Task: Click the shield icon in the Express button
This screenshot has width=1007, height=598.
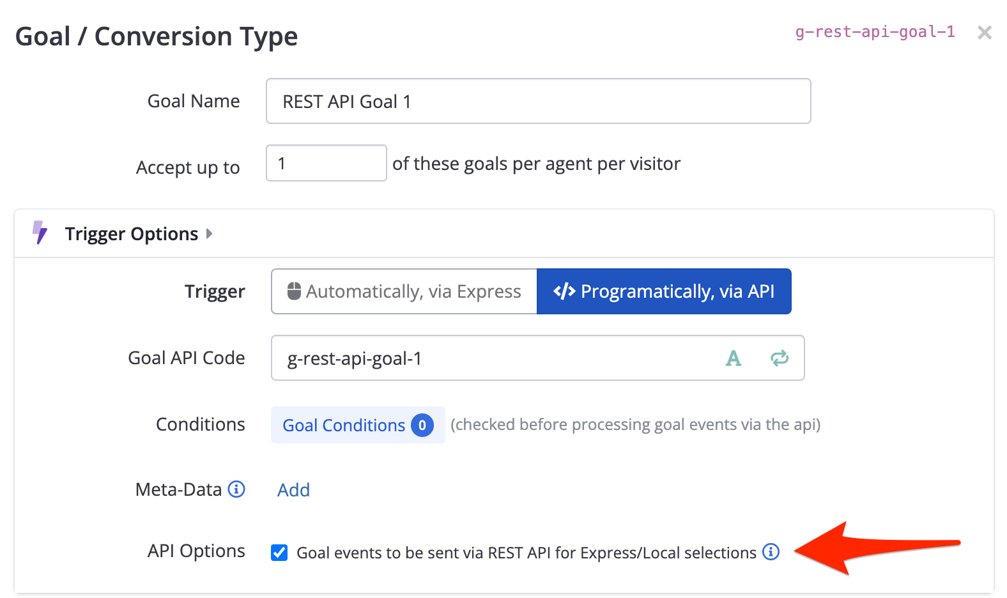Action: click(x=294, y=291)
